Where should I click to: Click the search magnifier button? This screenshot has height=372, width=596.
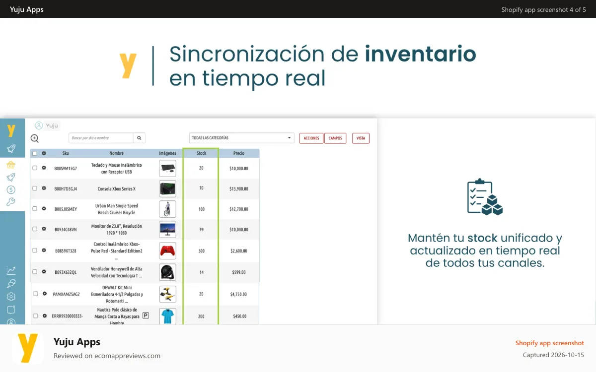(140, 138)
